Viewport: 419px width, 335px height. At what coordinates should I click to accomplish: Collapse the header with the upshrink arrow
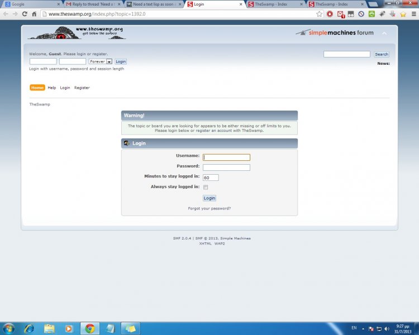coord(384,33)
